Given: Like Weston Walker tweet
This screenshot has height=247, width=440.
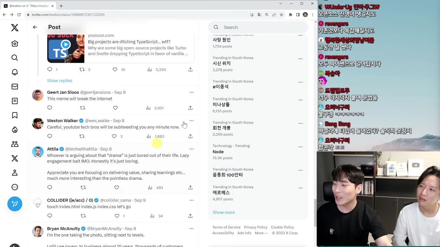Looking at the screenshot, I should click(114, 136).
